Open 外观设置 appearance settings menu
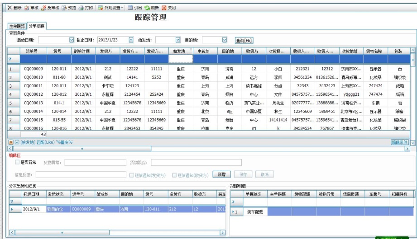Screen dimensions: 417x239 [110, 8]
